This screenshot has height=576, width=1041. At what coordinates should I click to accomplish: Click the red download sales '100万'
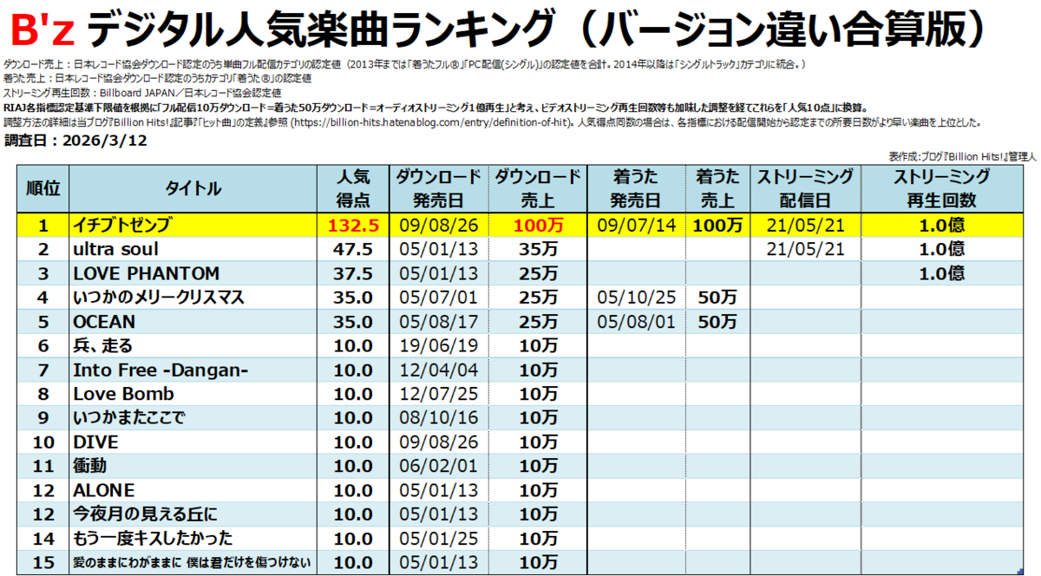coord(538,226)
